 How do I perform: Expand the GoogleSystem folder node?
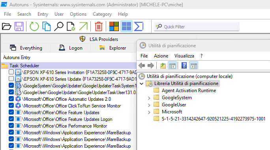(x=149, y=98)
